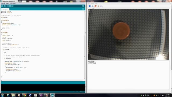Click the red raw video icon in PixyMon
172x97 pixels.
(96, 6)
